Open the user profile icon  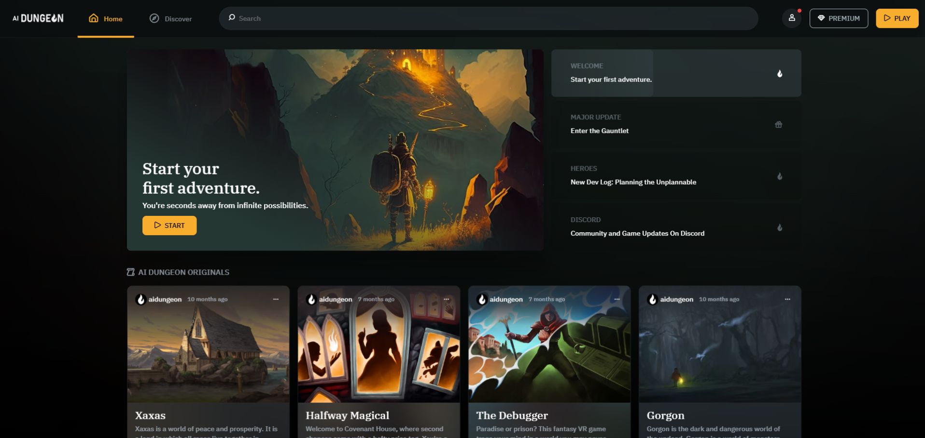tap(792, 18)
